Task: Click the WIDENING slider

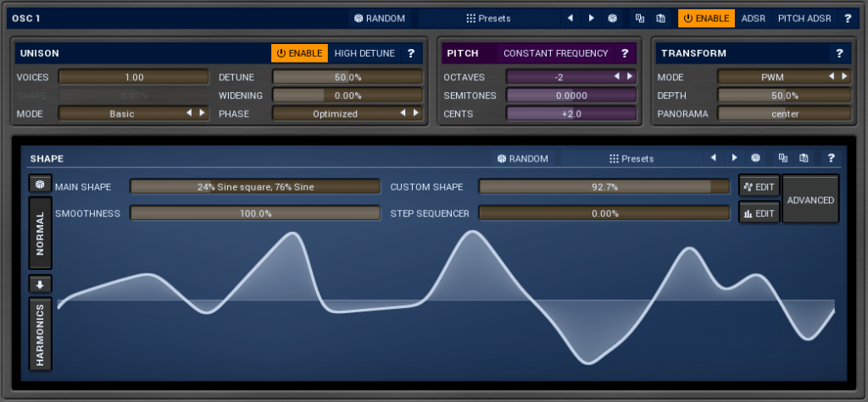Action: point(347,95)
